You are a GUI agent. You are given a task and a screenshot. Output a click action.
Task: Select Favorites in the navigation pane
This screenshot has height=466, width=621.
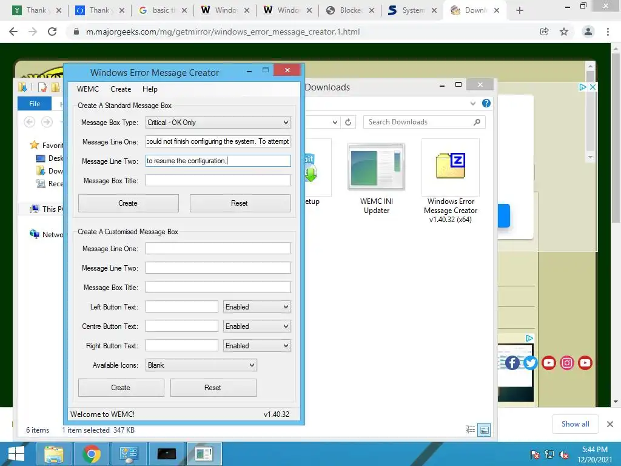pyautogui.click(x=47, y=145)
